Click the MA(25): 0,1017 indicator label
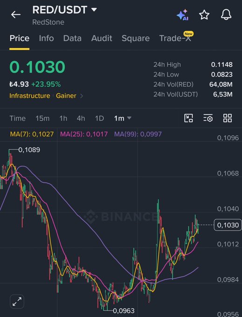The height and width of the screenshot is (317, 242). (x=84, y=134)
